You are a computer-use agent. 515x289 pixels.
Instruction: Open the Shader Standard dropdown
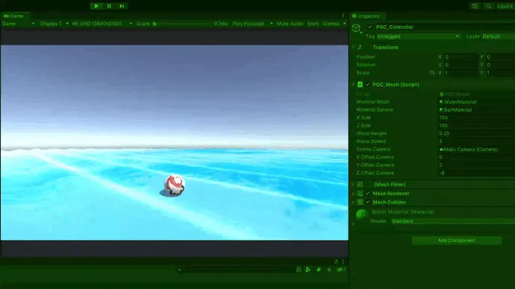click(453, 221)
